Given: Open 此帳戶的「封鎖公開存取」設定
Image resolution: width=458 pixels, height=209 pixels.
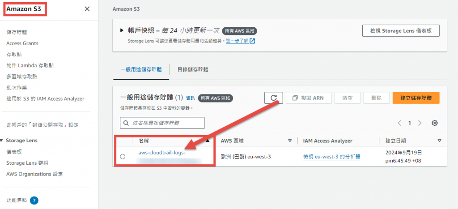Looking at the screenshot, I should pos(42,125).
